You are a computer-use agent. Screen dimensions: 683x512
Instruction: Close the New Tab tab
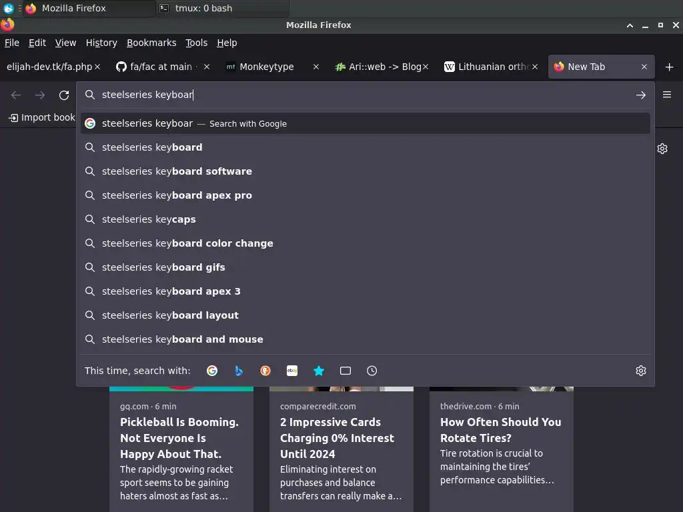pos(644,67)
